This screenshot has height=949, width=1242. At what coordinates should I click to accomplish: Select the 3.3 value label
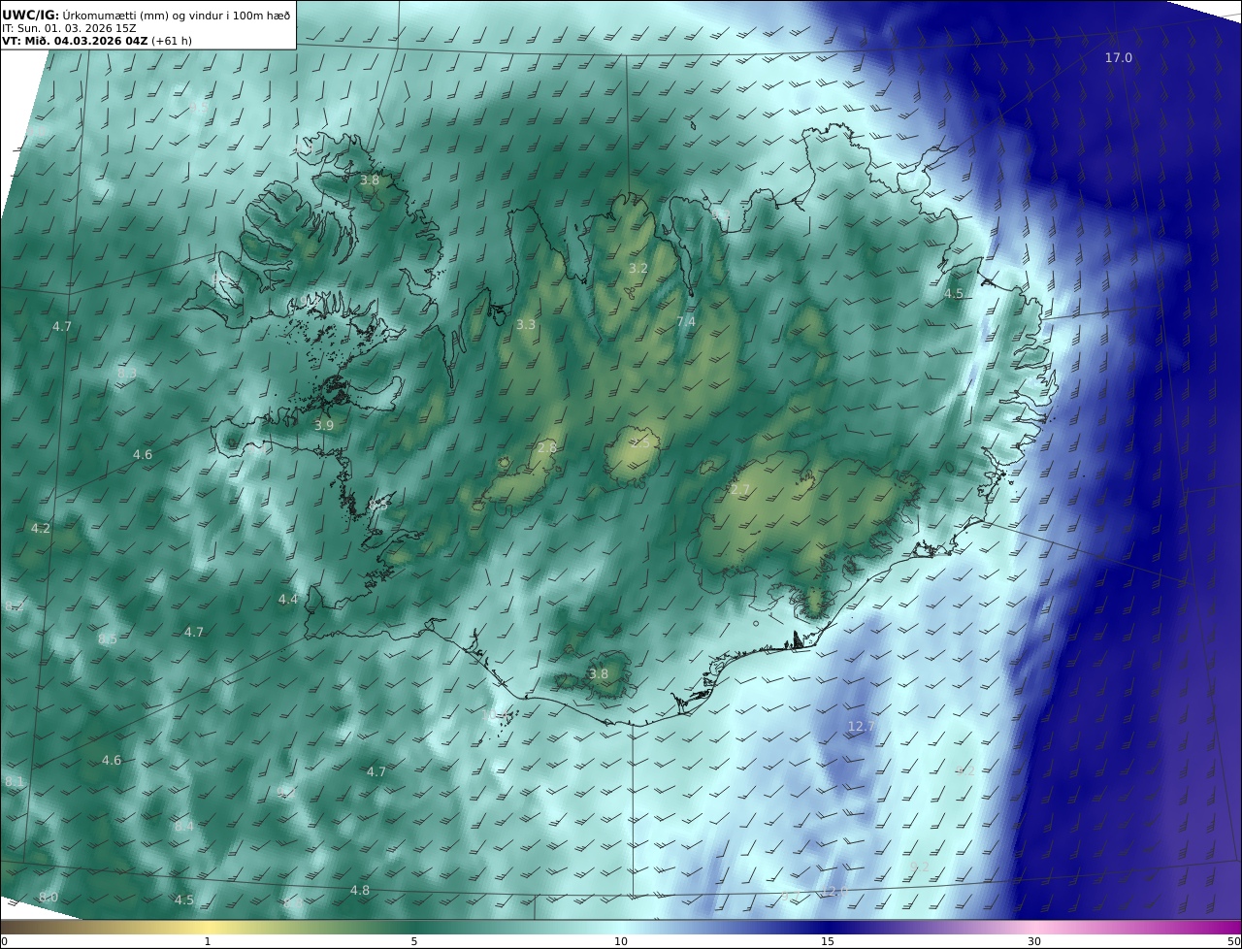(526, 325)
